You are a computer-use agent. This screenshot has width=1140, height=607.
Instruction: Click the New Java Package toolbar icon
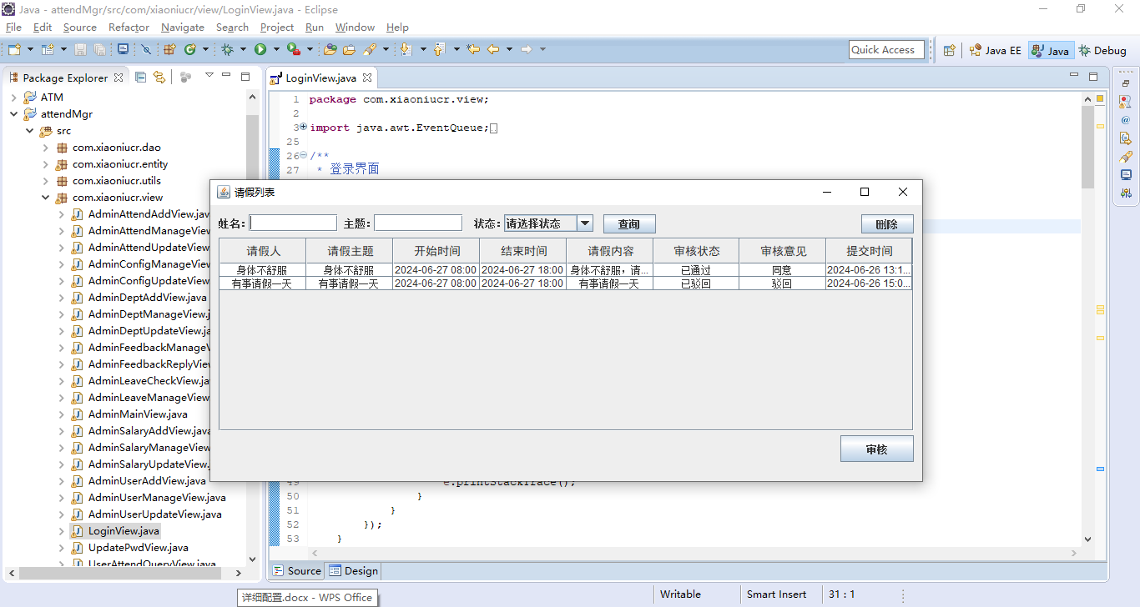[170, 50]
